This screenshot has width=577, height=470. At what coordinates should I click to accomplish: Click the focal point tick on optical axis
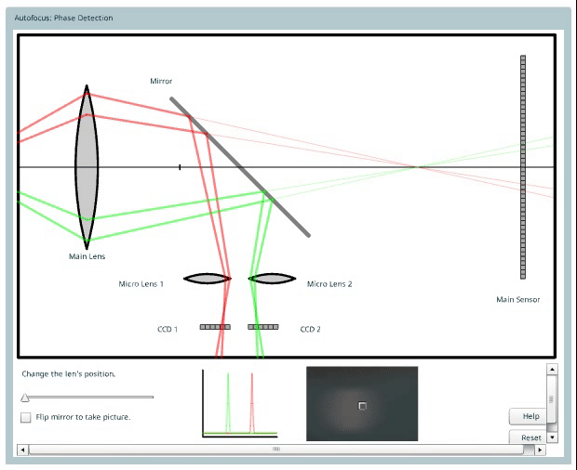[180, 167]
